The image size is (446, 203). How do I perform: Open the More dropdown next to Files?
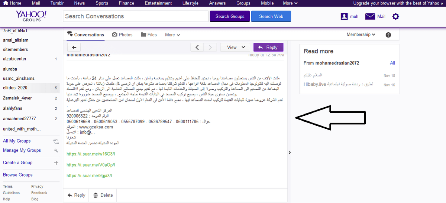click(172, 35)
